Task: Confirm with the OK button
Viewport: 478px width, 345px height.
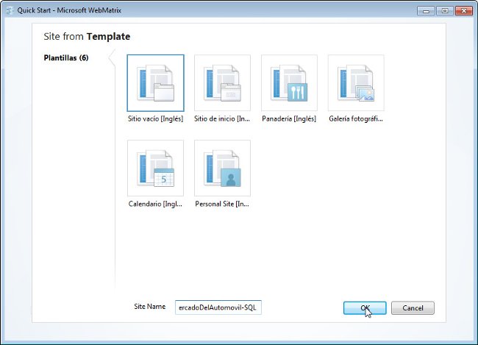Action: point(365,307)
